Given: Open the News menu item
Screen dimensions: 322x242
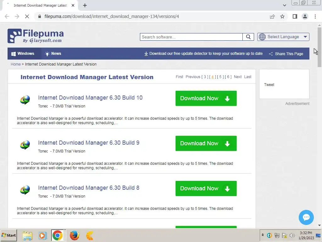Looking at the screenshot, I should 53,54.
